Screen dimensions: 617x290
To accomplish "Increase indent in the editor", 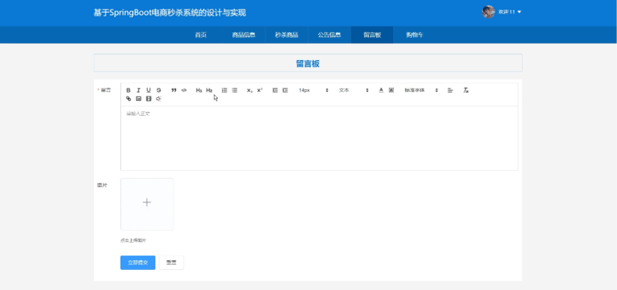I will 285,90.
